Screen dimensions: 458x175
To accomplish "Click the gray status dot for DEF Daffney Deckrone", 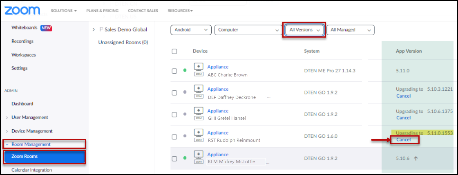I will (185, 92).
